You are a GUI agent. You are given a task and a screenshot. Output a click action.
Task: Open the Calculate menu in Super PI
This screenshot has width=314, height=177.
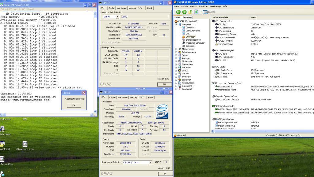click(6, 9)
